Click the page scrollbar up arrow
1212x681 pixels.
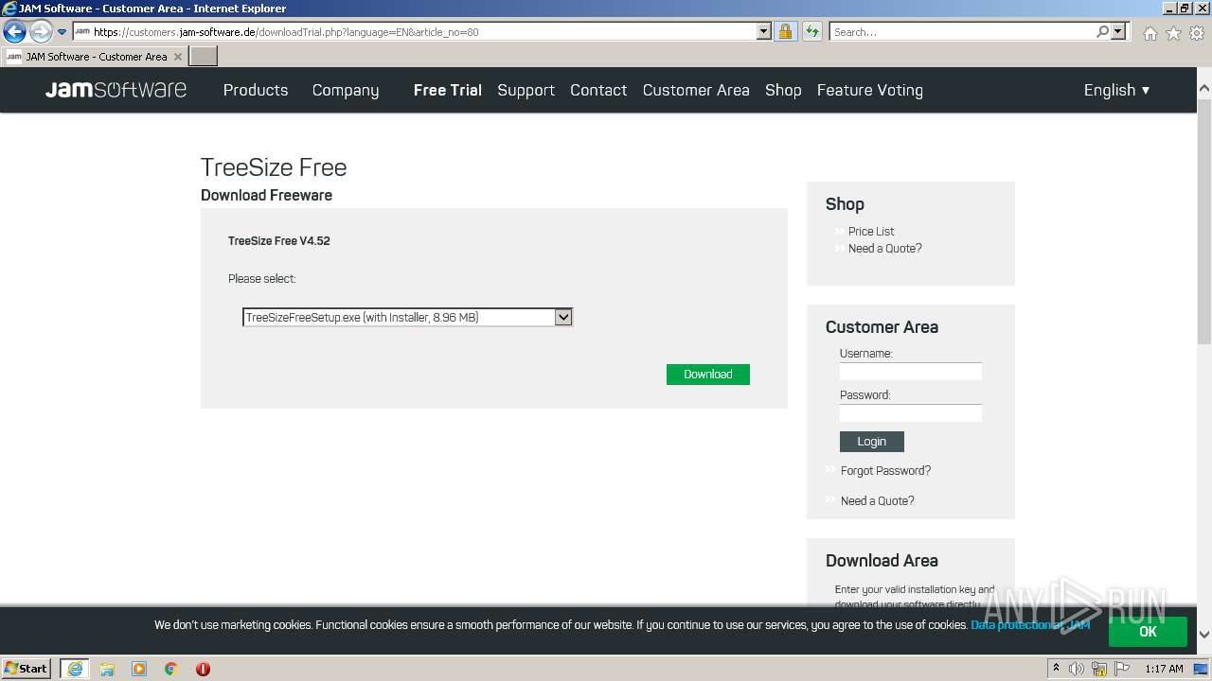1204,88
